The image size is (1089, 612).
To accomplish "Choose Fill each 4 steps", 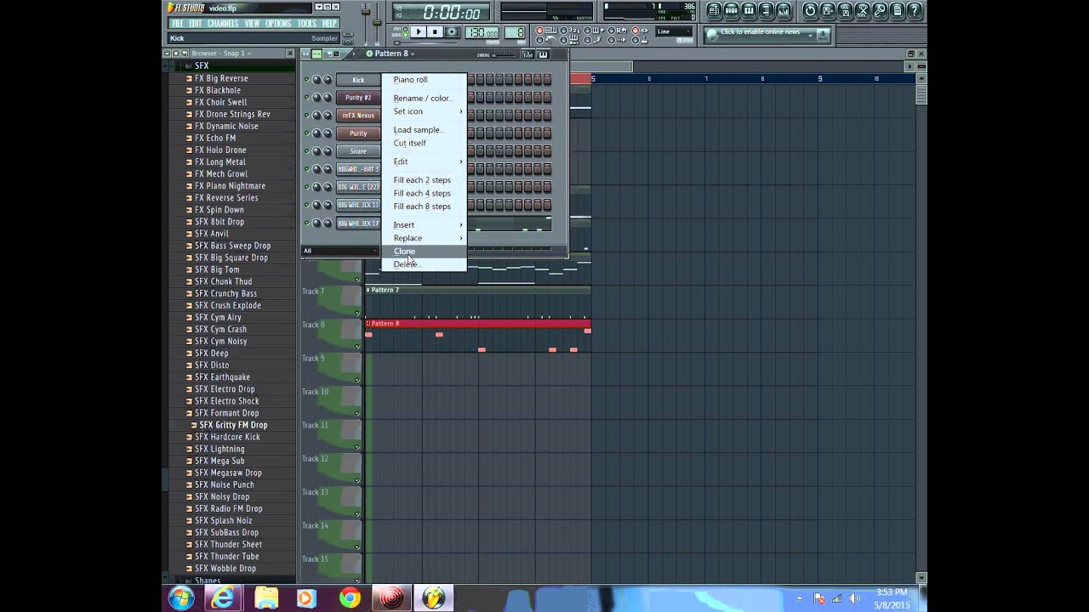I will 422,193.
